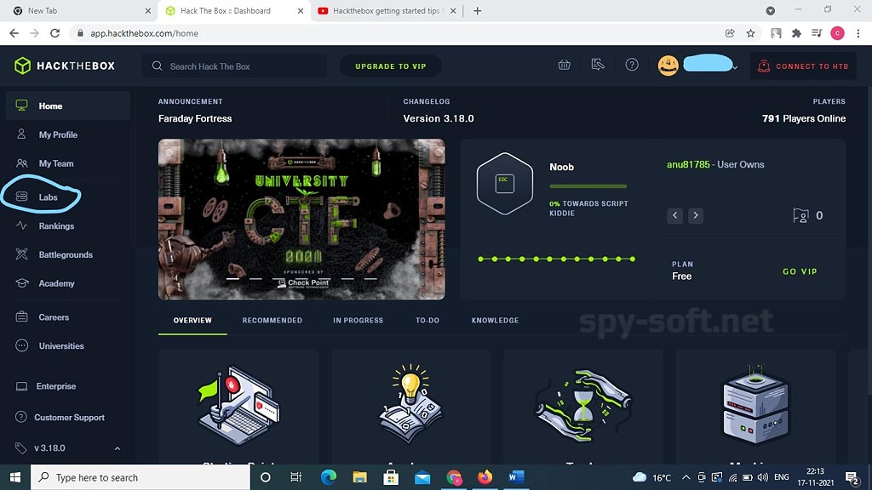Open Home in the sidebar
This screenshot has width=872, height=490.
(68, 105)
